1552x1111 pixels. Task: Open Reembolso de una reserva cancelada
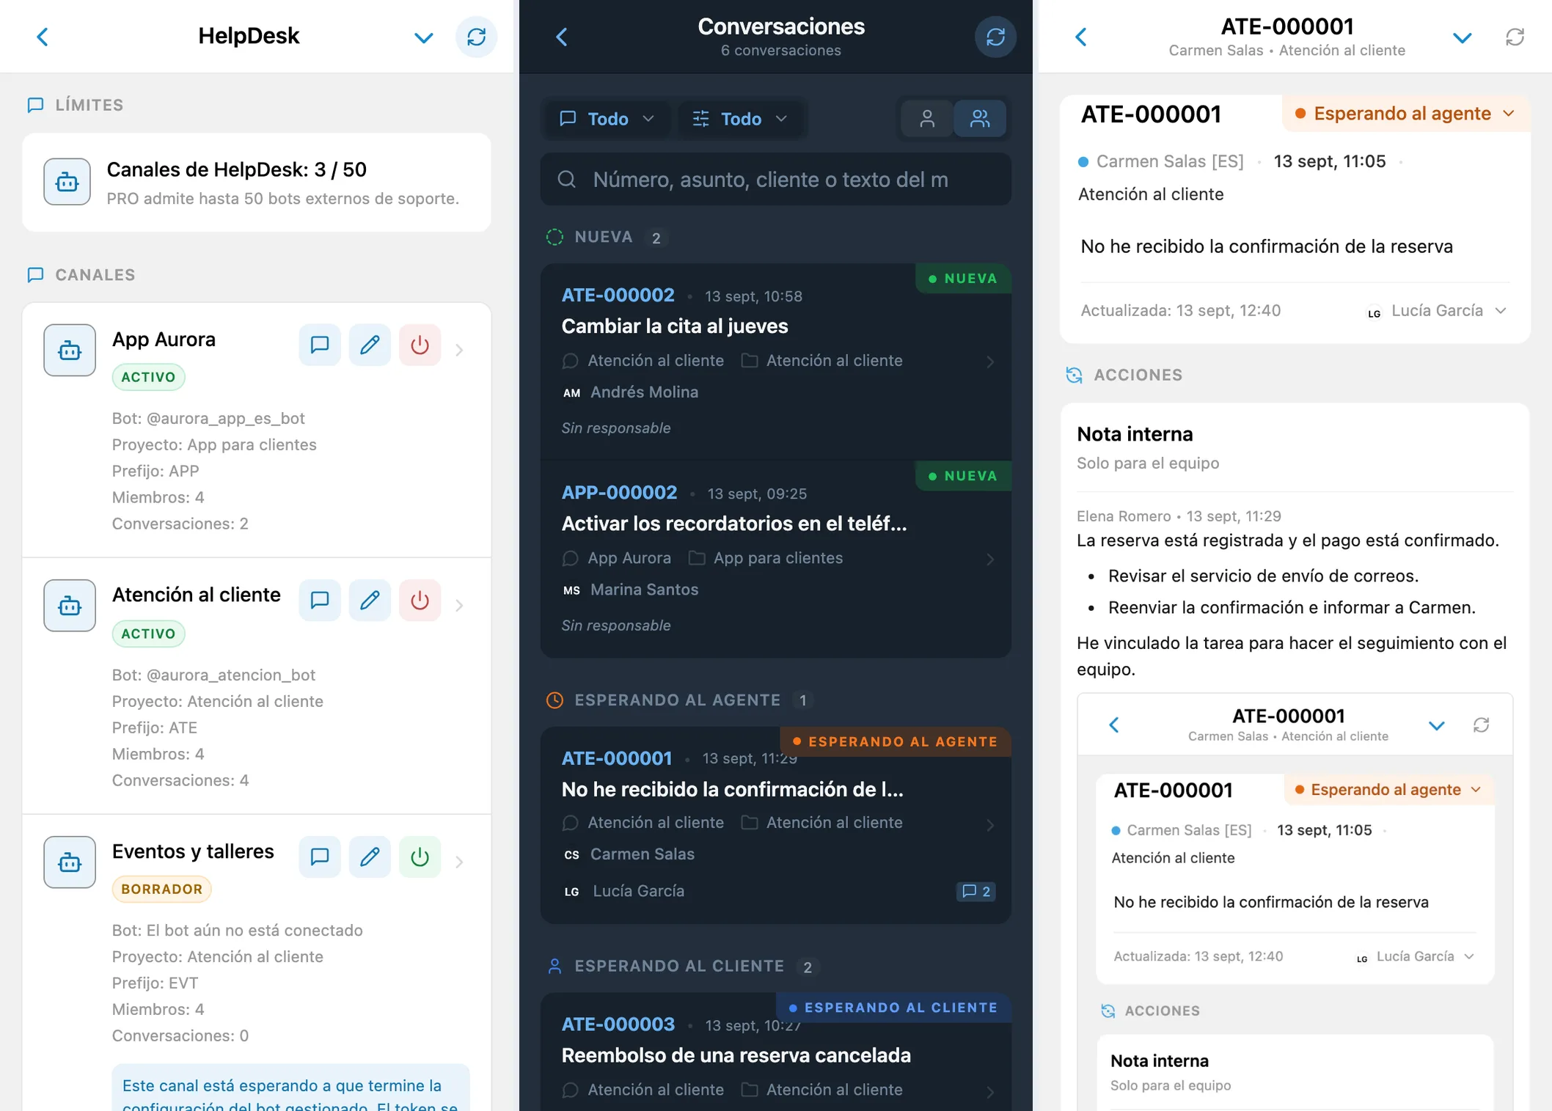pyautogui.click(x=736, y=1055)
